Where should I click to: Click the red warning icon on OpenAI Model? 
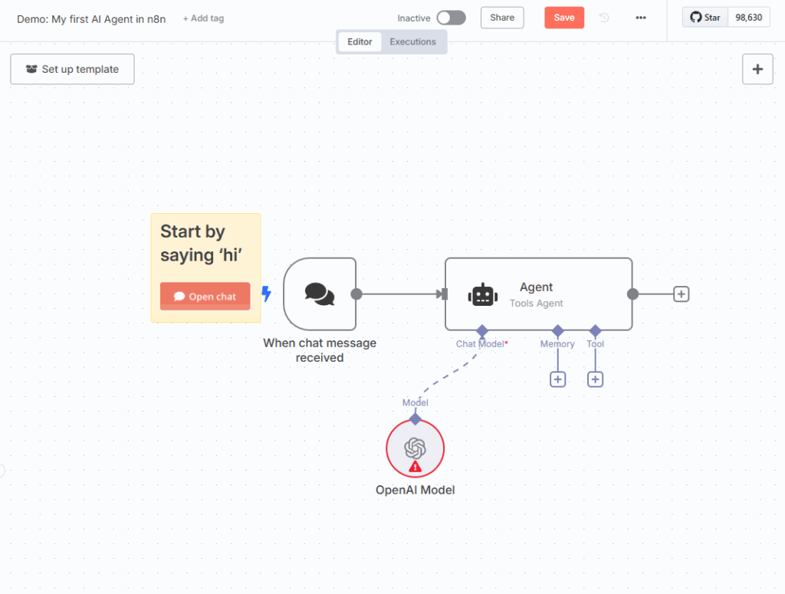pos(415,467)
